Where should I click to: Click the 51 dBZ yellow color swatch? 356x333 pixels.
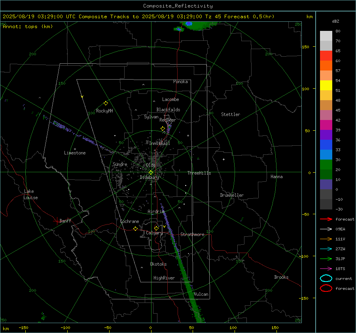pyautogui.click(x=326, y=85)
